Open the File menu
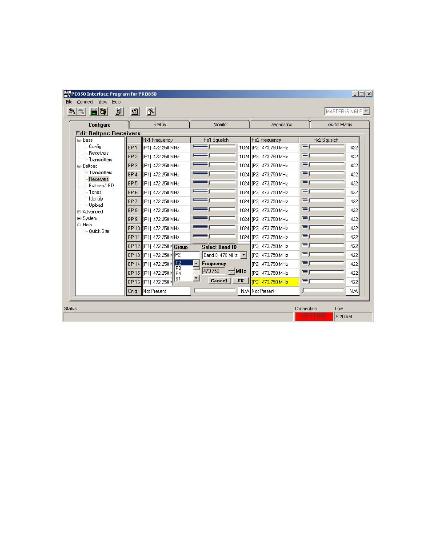This screenshot has height=549, width=424. coord(69,102)
